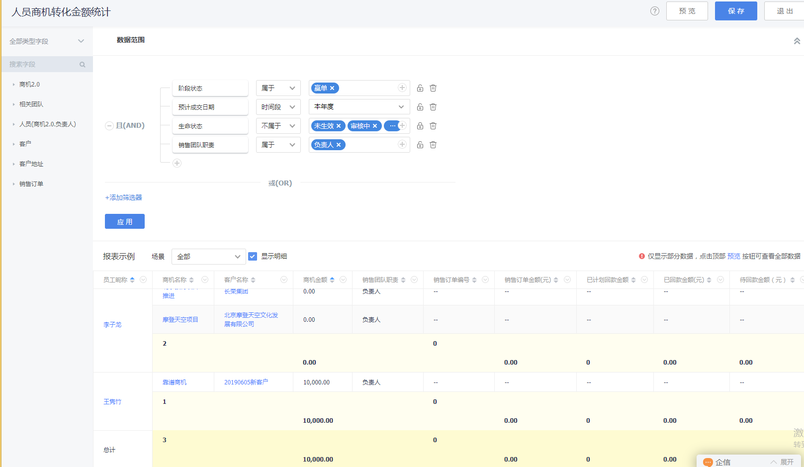Click the 预览 button
804x467 pixels.
click(x=687, y=11)
